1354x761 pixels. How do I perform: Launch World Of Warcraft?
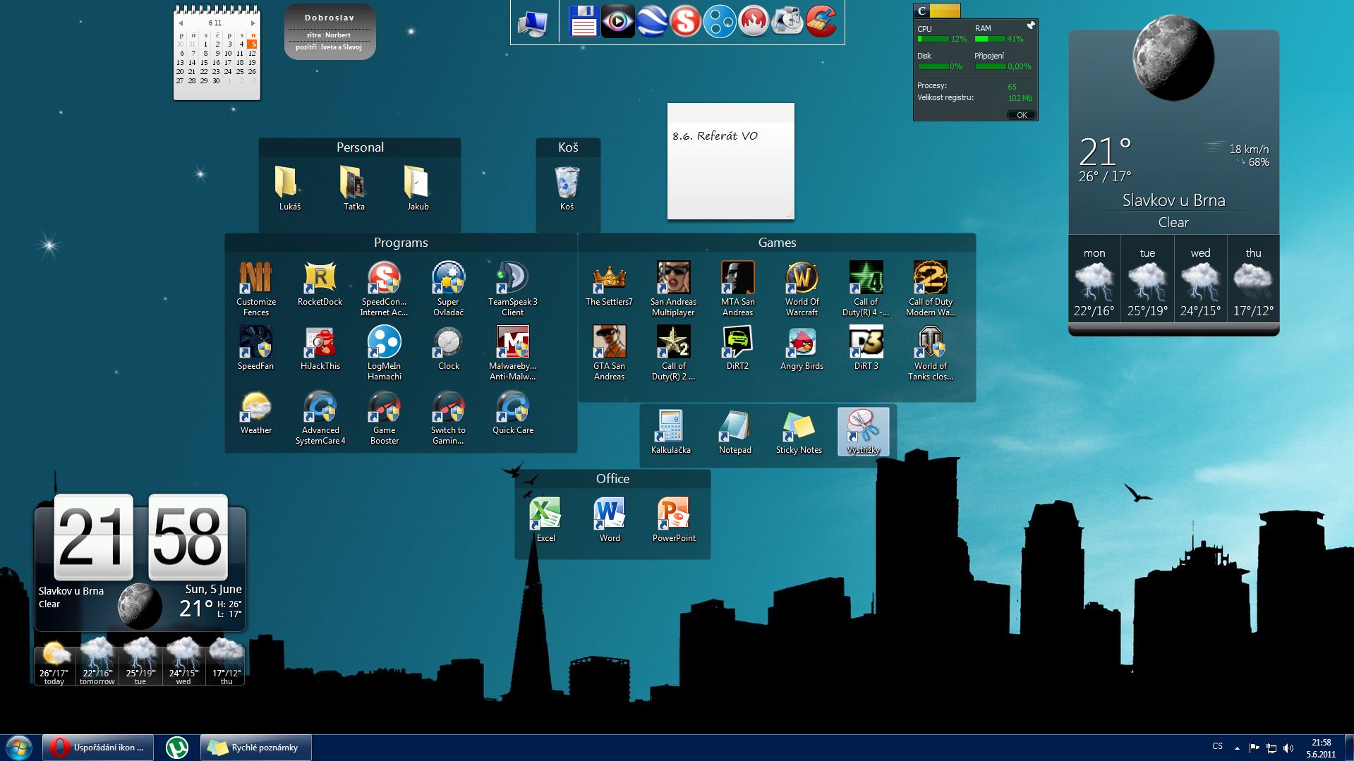tap(802, 289)
